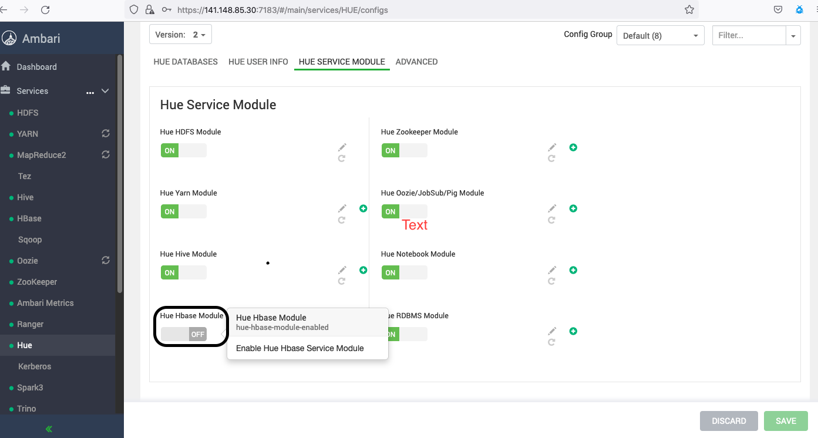This screenshot has width=818, height=438.
Task: Click the Filter input field
Action: [x=749, y=35]
